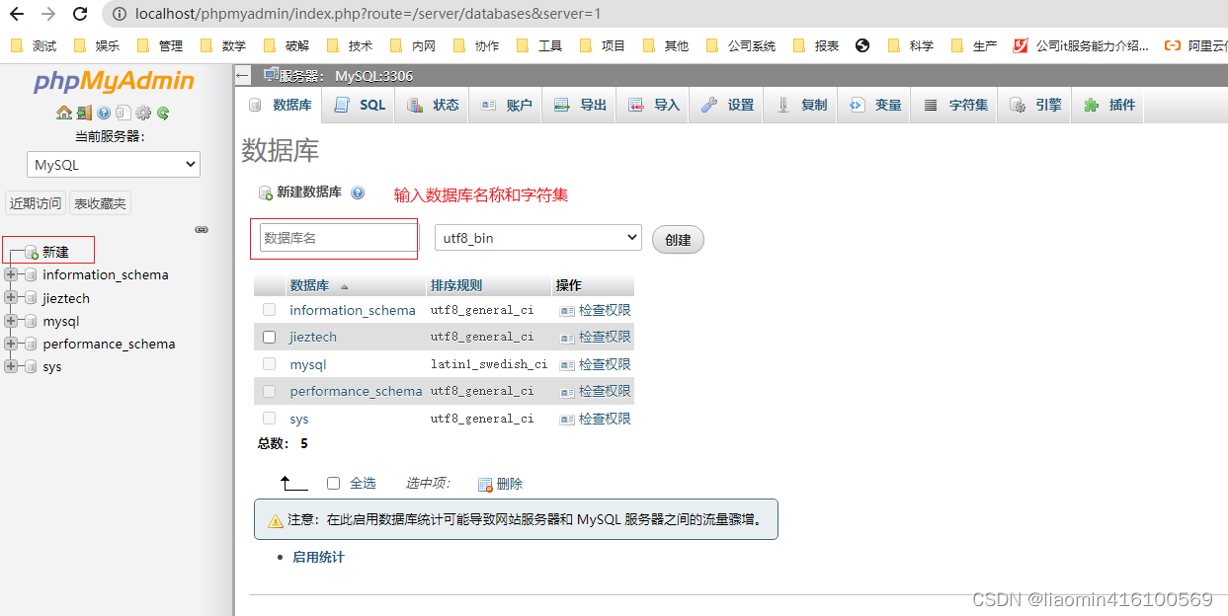This screenshot has height=616, width=1228.
Task: Tick the information_schema row checkbox
Action: [269, 310]
